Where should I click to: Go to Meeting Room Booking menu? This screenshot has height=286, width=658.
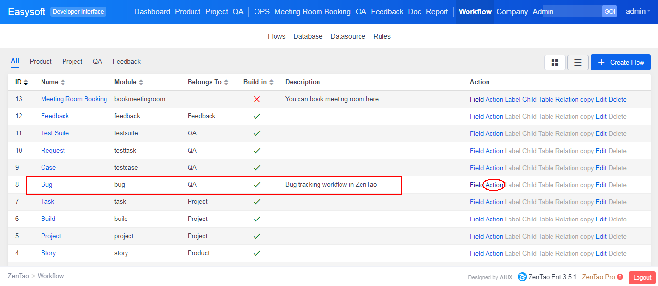[x=312, y=12]
